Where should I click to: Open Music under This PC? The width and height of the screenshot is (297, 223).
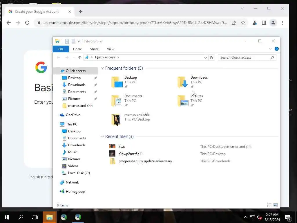pyautogui.click(x=73, y=152)
